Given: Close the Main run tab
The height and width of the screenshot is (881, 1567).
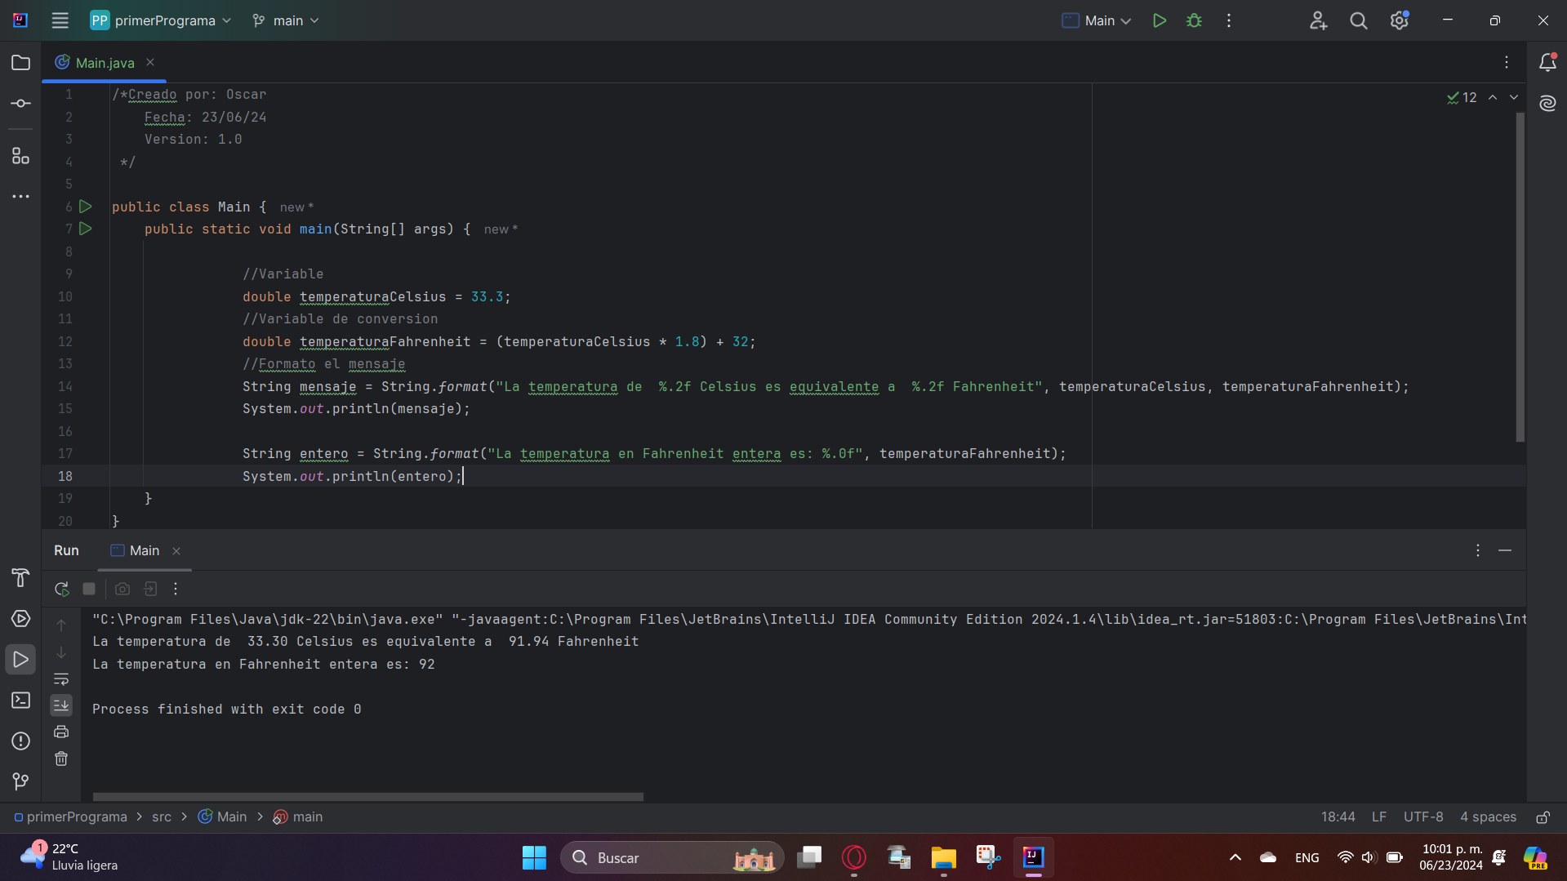Looking at the screenshot, I should pyautogui.click(x=176, y=551).
